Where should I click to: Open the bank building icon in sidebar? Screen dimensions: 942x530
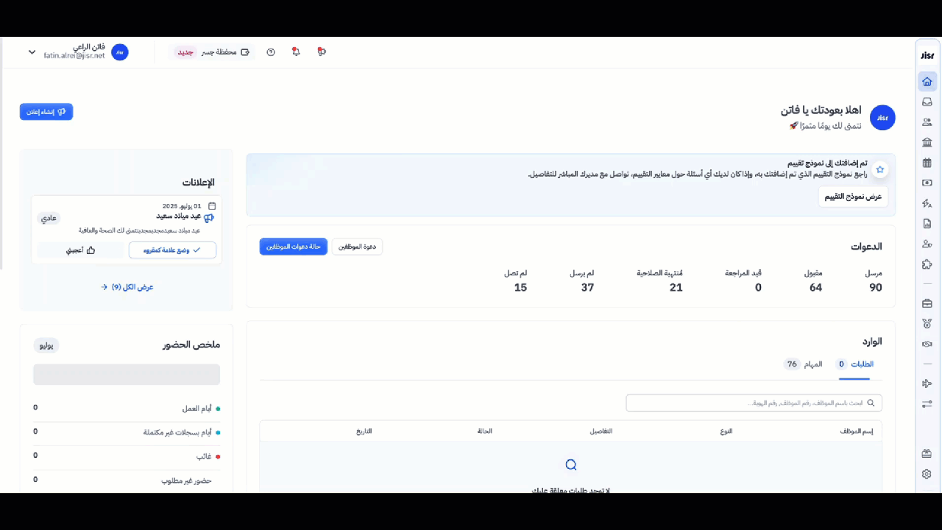point(927,142)
